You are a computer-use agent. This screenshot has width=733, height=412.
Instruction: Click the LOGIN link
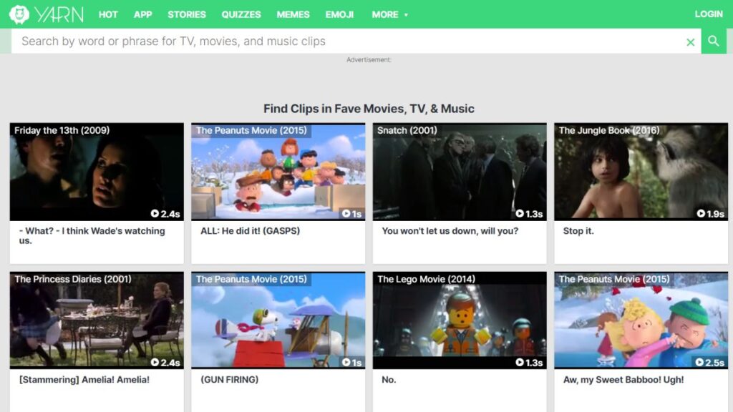[x=708, y=14]
